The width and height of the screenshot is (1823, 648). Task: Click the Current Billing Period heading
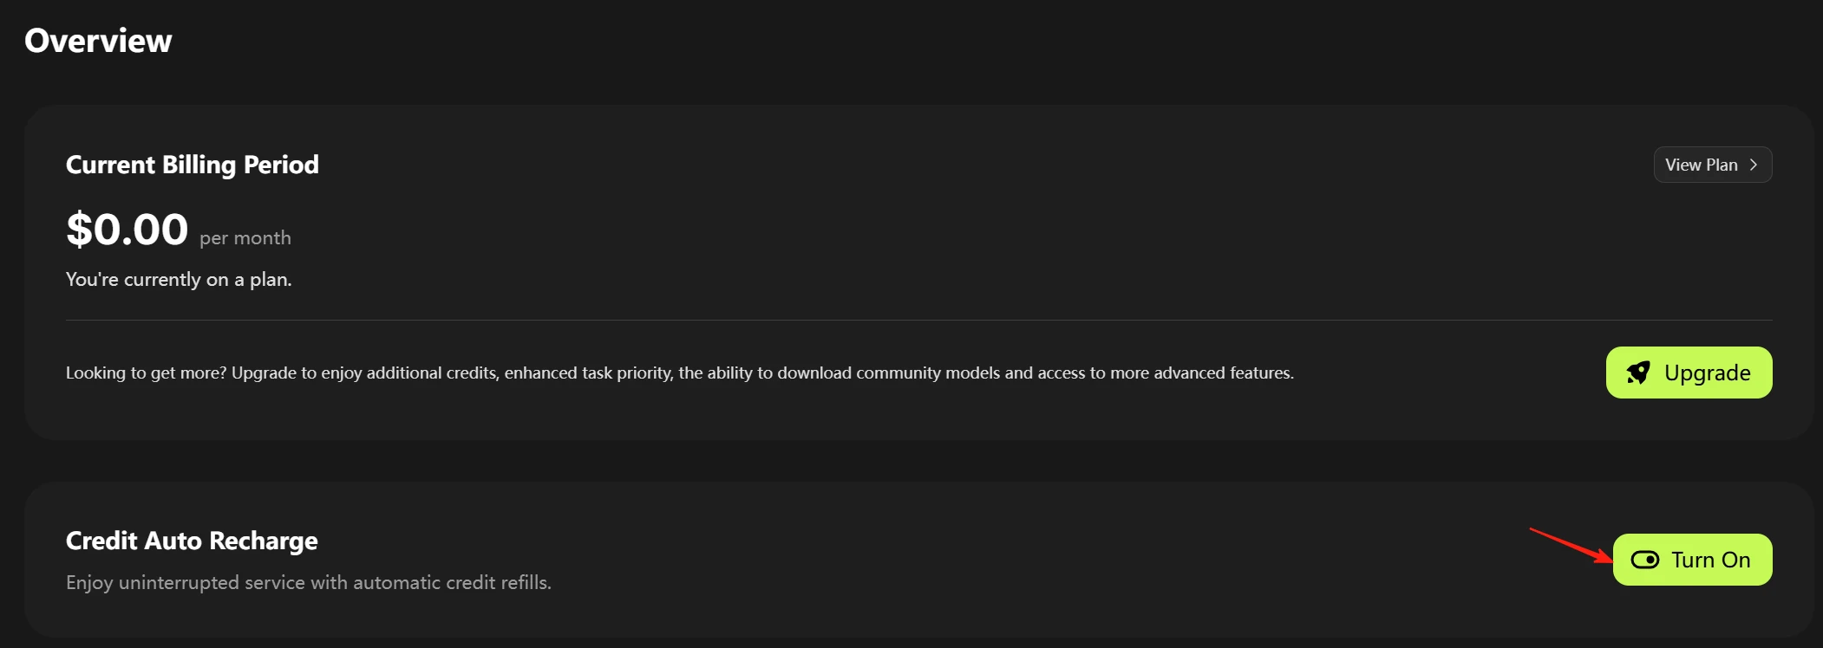193,165
